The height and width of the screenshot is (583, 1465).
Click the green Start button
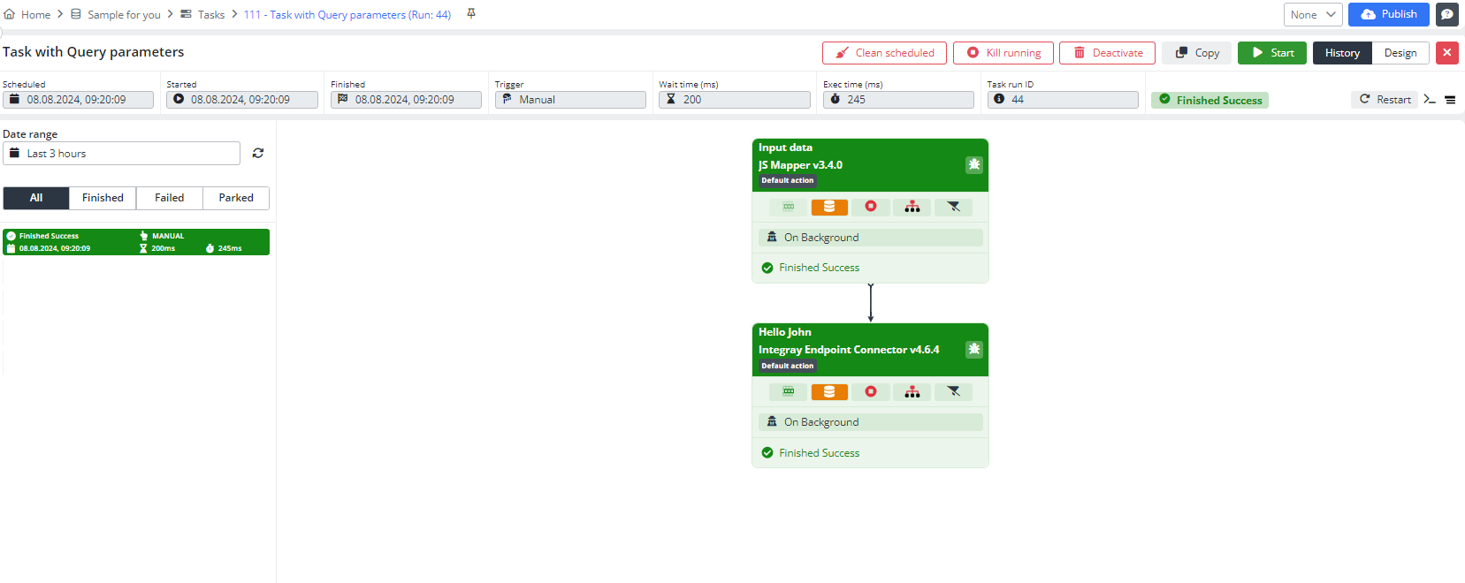point(1271,53)
